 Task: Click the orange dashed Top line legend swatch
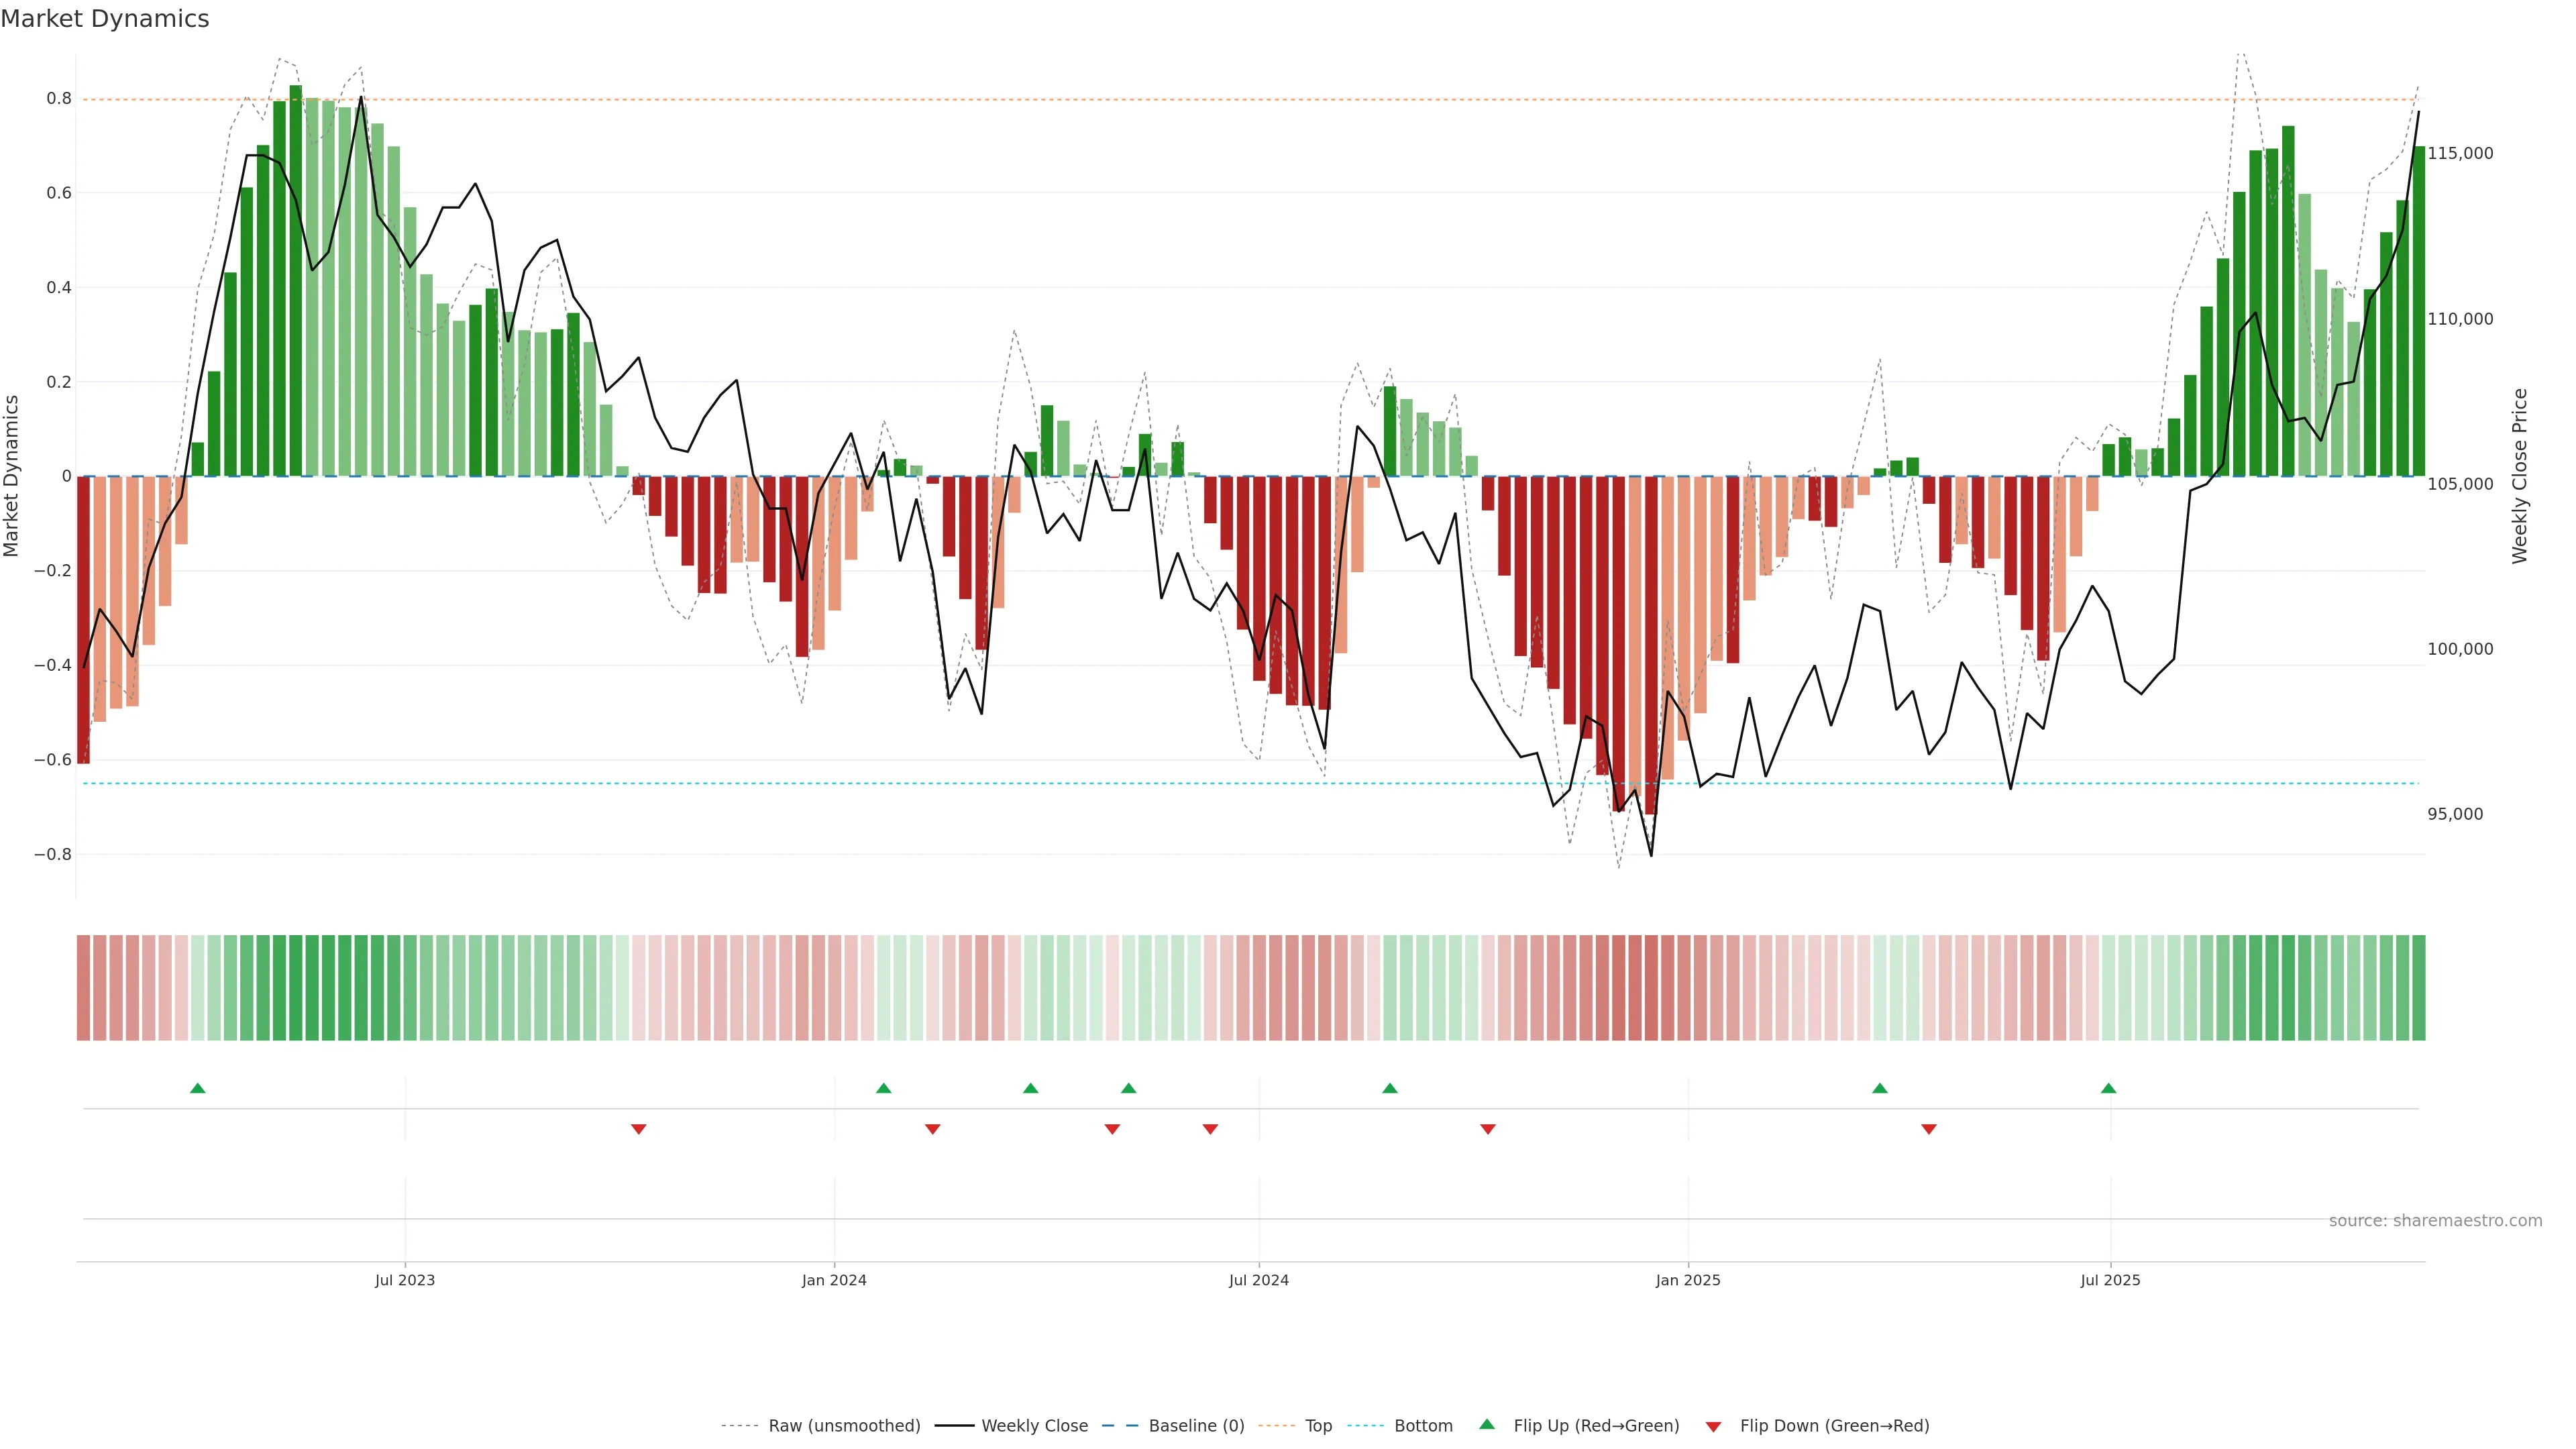1276,1426
